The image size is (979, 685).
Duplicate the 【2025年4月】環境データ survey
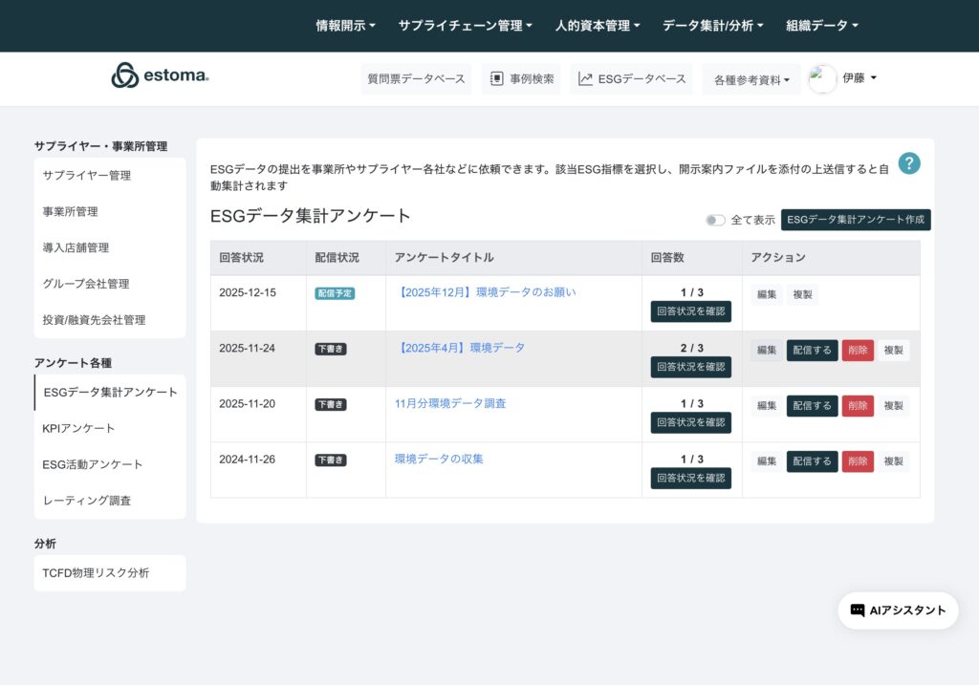893,351
